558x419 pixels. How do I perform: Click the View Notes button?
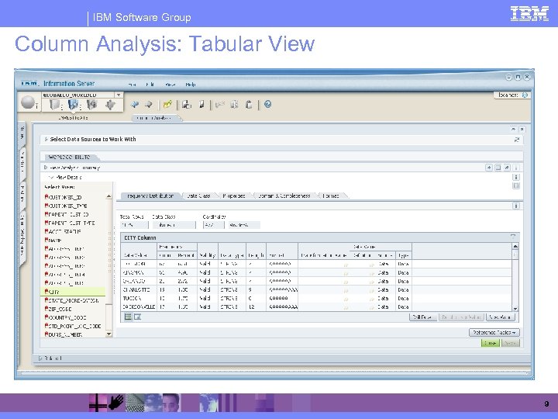[500, 317]
